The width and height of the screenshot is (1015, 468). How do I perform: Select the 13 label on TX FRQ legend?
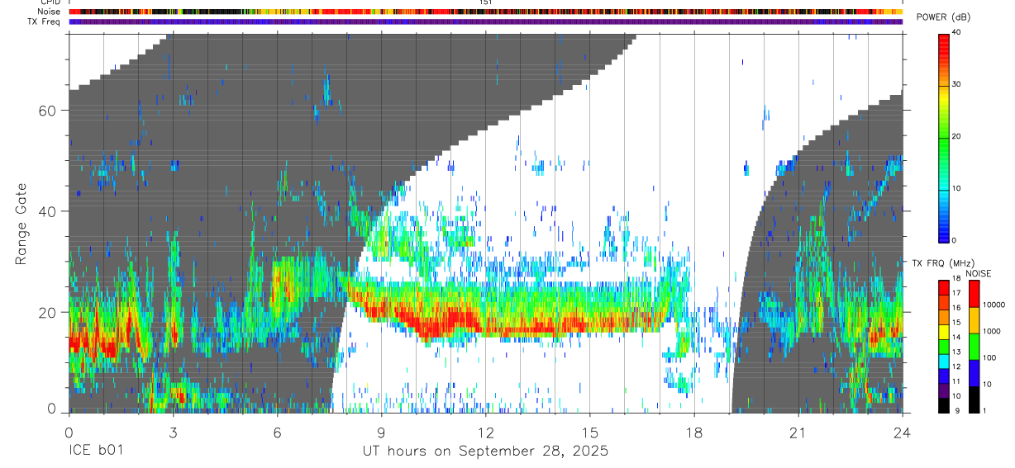[x=958, y=352]
